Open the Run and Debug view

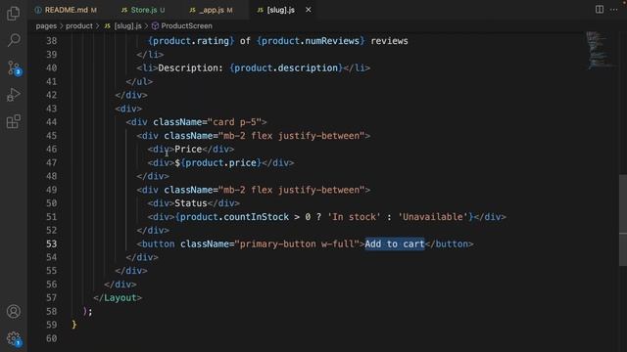[x=13, y=95]
